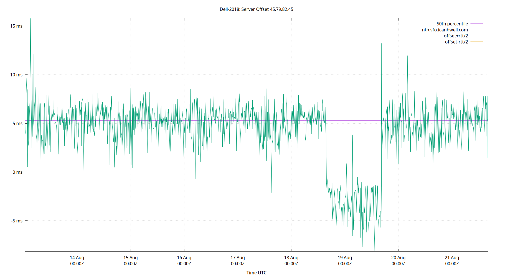Click the '5 ms' y-axis label
513x277 pixels.
pos(17,124)
